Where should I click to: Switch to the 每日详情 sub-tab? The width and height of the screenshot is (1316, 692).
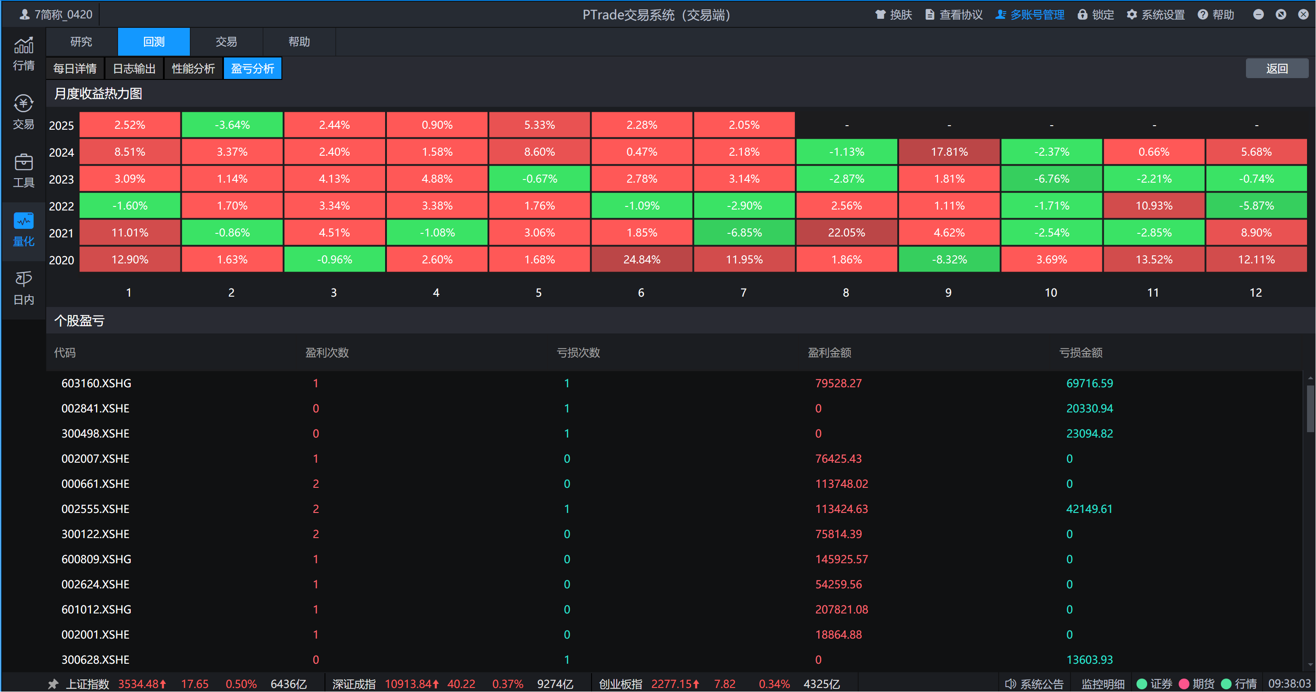click(75, 68)
